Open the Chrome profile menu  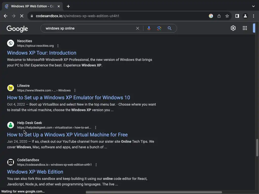click(x=245, y=16)
